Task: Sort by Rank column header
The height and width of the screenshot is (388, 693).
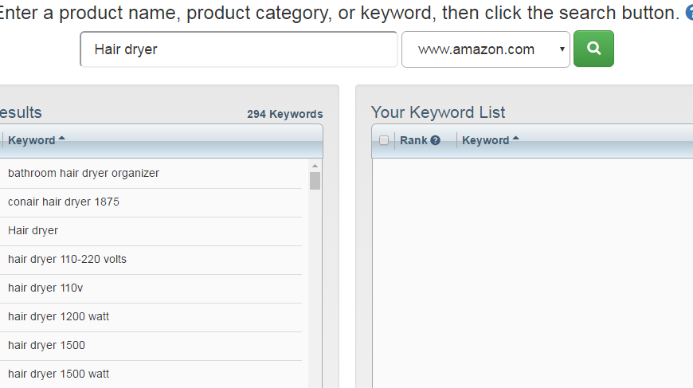Action: point(414,140)
